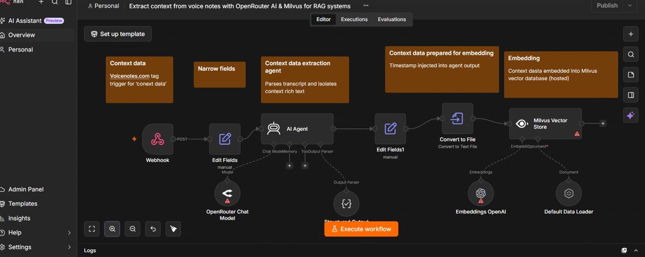Click the workflow title text
The width and height of the screenshot is (645, 257).
(x=240, y=6)
